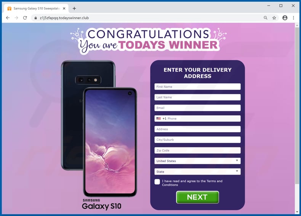The height and width of the screenshot is (216, 301).
Task: Check the Terms and Conditions checkbox
Action: [x=157, y=182]
